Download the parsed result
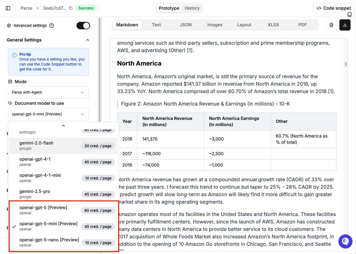This screenshot has width=356, height=254. click(x=345, y=25)
